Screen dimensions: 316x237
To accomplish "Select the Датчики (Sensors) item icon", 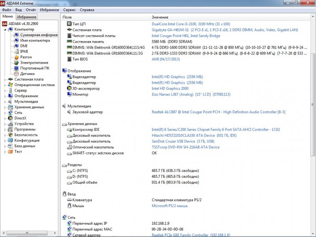I will click(x=17, y=73).
